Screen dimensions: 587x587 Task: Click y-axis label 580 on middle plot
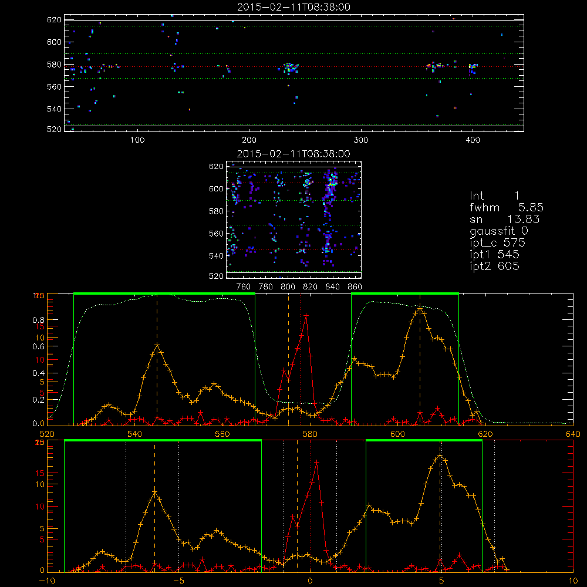[216, 211]
